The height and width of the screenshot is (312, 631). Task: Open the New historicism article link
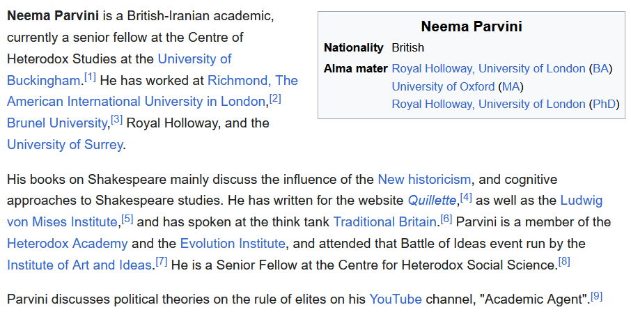pos(424,180)
